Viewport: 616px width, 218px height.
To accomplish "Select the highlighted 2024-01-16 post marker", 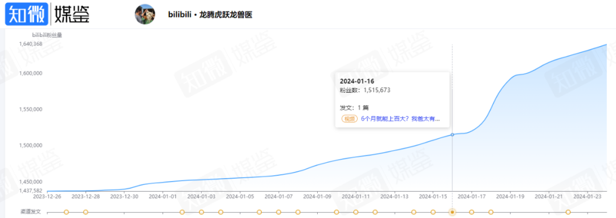I will [x=452, y=212].
